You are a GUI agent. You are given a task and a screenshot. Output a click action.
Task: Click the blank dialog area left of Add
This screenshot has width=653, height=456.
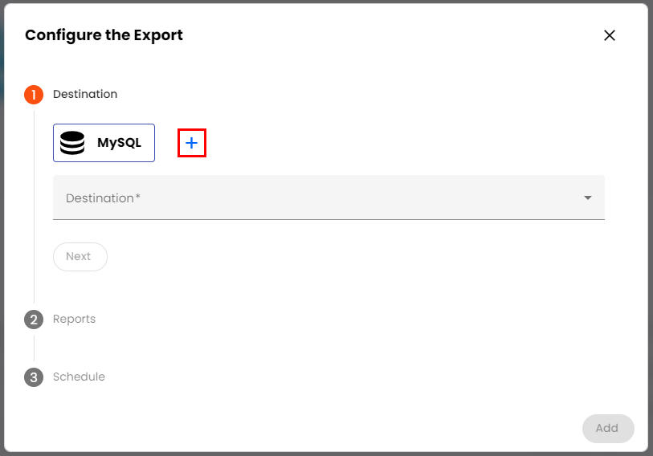point(402,428)
